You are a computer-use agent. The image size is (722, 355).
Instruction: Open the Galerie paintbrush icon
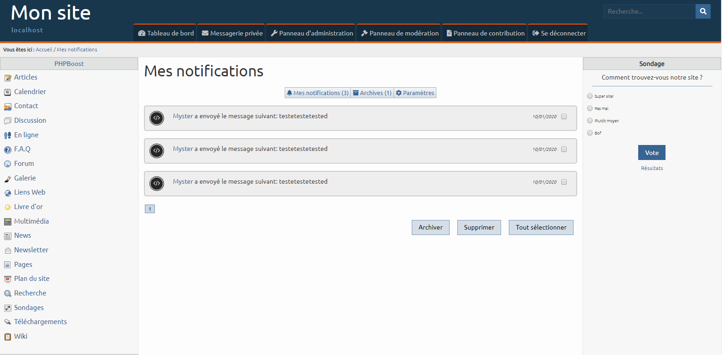point(8,179)
